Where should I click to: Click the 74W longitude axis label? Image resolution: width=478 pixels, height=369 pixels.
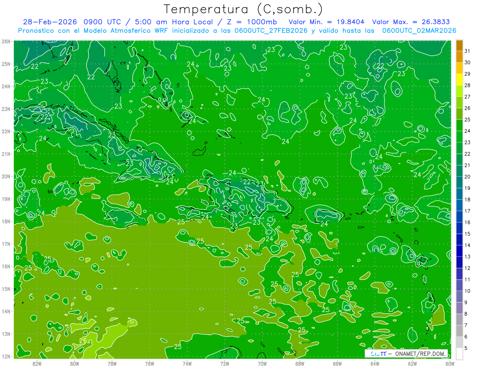[x=187, y=363]
